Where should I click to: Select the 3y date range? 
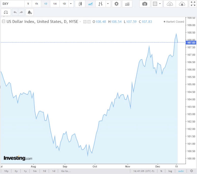pos(16,171)
